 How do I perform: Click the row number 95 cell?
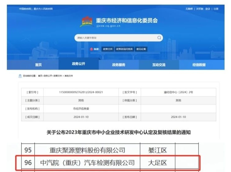(x=28, y=150)
